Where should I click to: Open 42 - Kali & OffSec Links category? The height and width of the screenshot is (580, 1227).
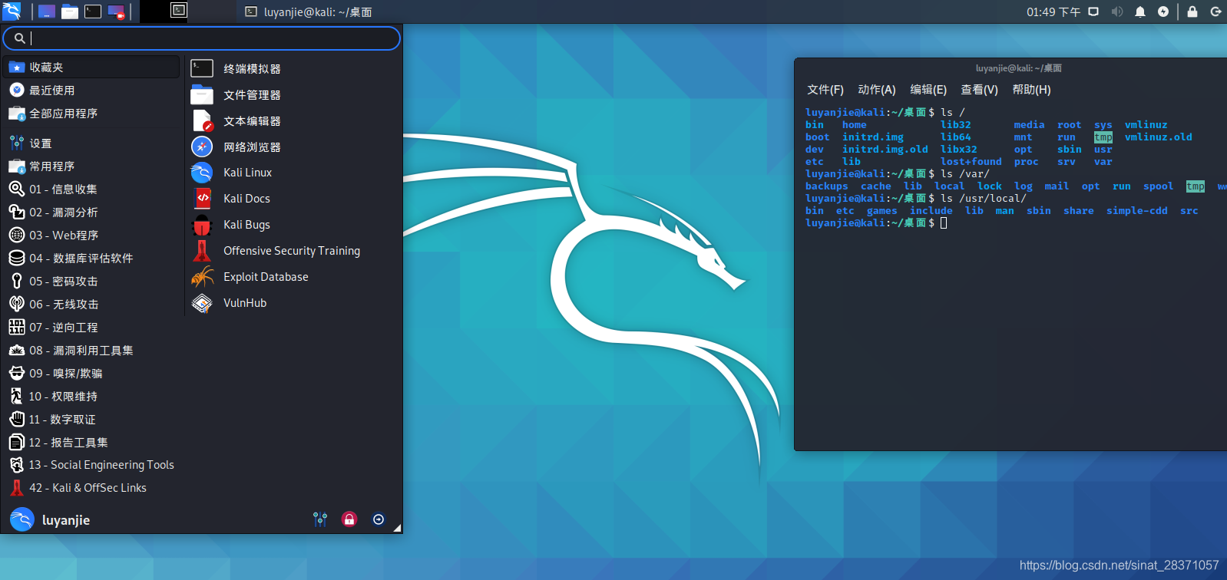pyautogui.click(x=92, y=487)
